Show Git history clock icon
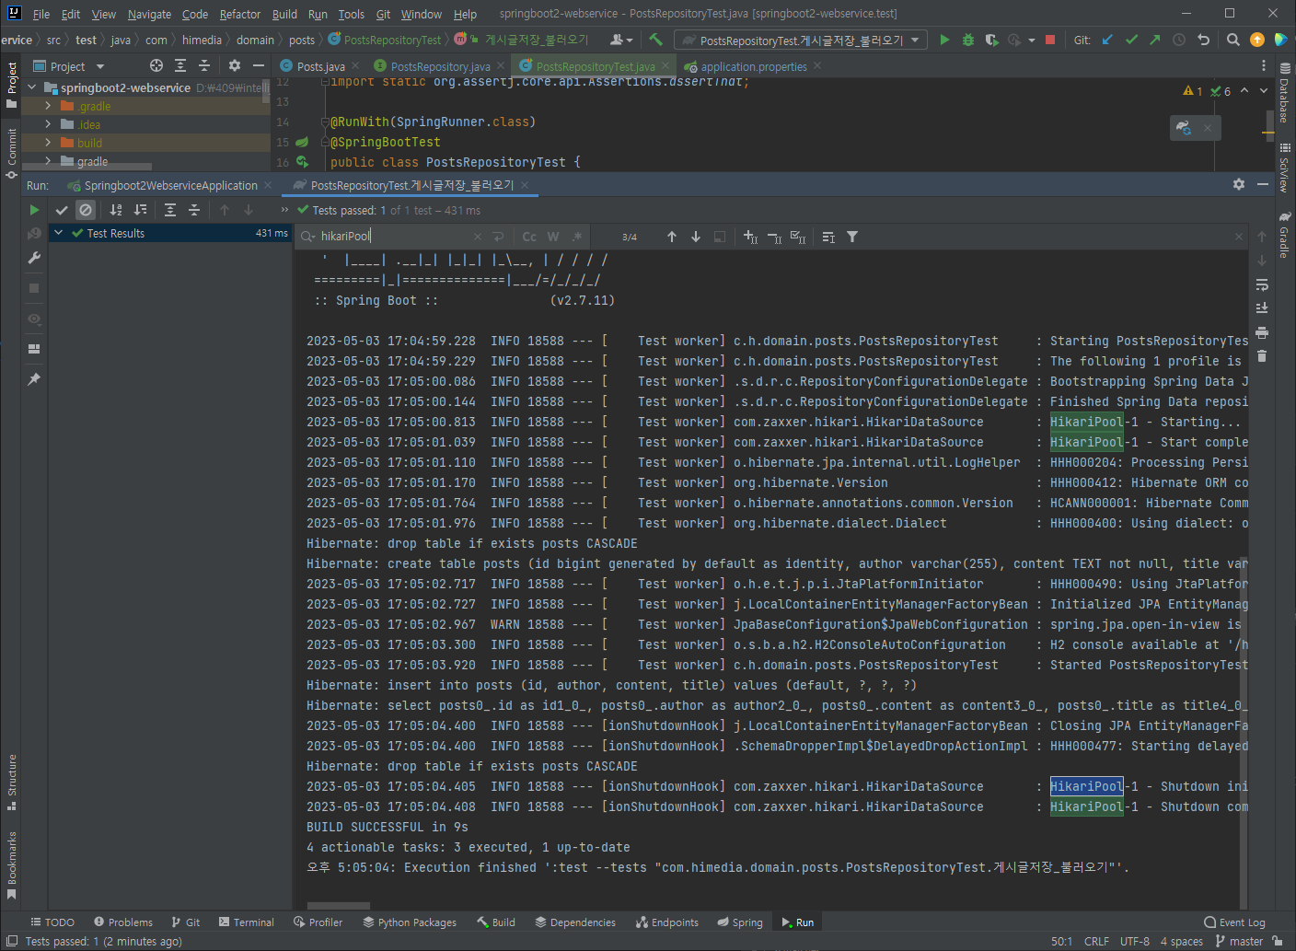This screenshot has height=951, width=1296. point(1179,40)
